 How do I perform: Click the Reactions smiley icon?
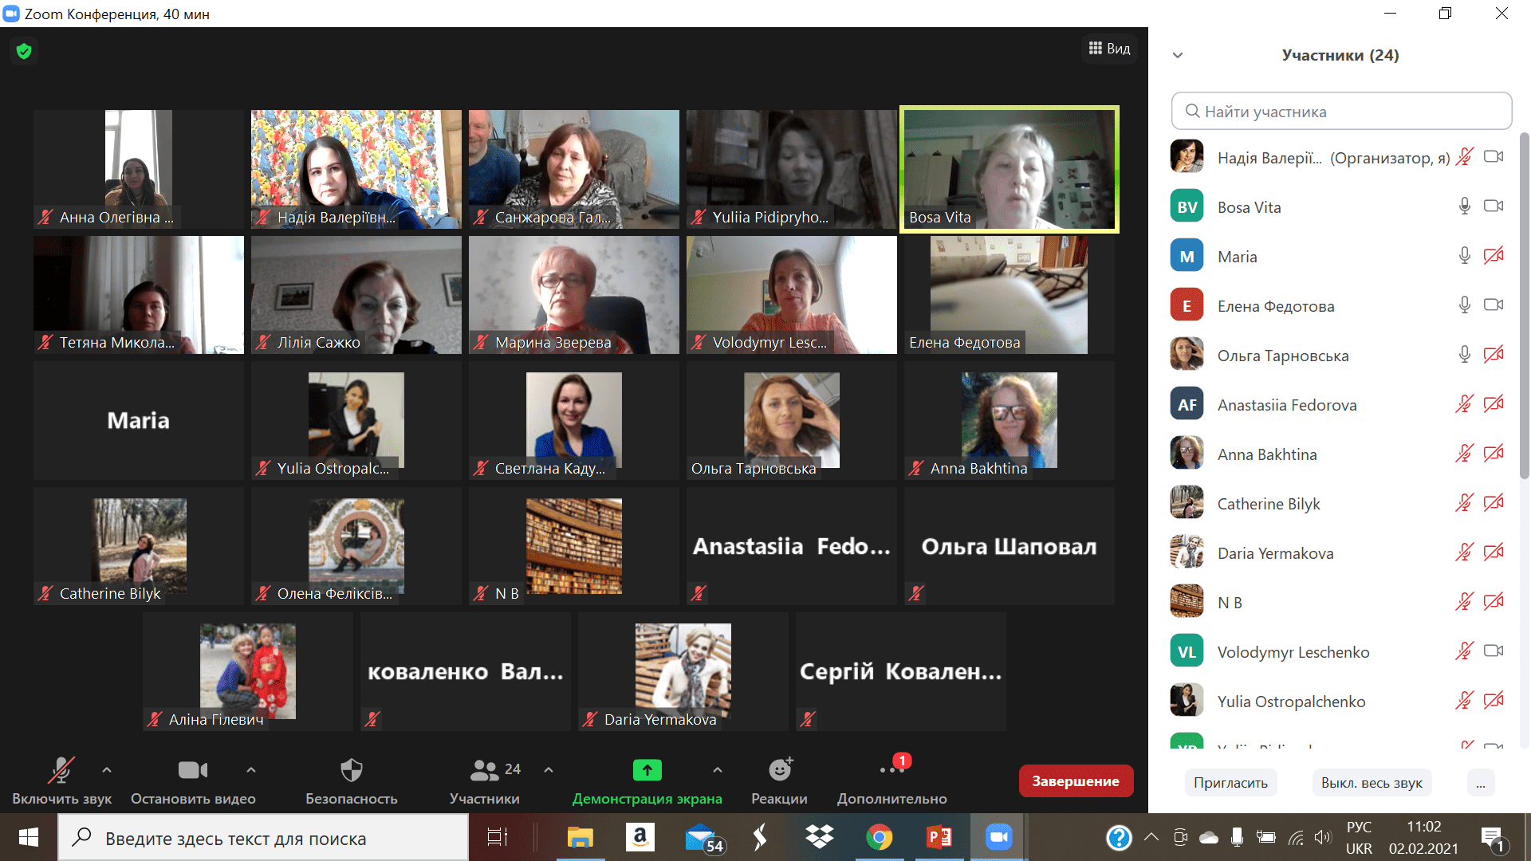[x=779, y=770]
